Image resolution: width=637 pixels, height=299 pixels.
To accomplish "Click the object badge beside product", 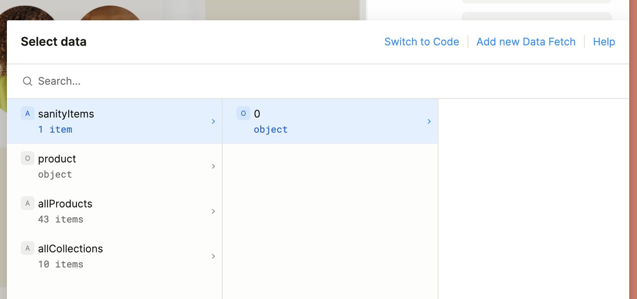I will [x=28, y=159].
